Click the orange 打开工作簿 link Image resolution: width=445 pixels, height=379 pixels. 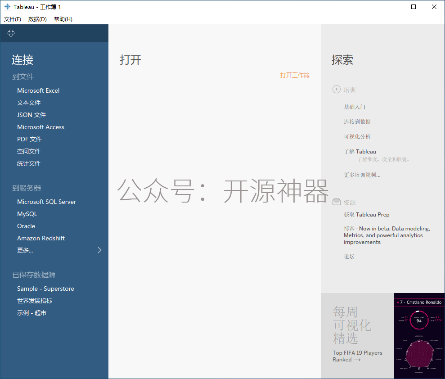pyautogui.click(x=295, y=75)
